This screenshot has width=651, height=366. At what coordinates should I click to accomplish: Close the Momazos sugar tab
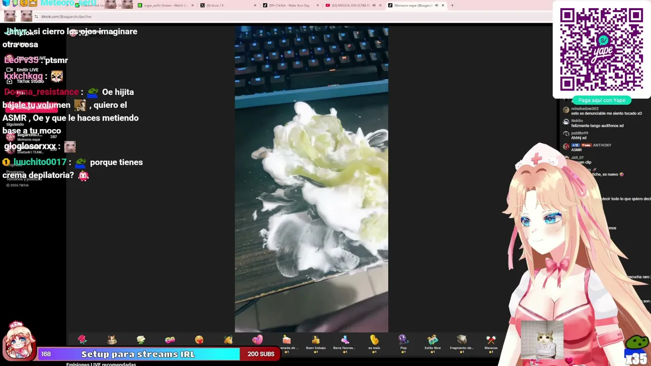click(x=443, y=6)
